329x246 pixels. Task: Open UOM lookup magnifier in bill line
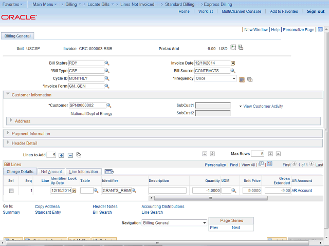click(233, 190)
